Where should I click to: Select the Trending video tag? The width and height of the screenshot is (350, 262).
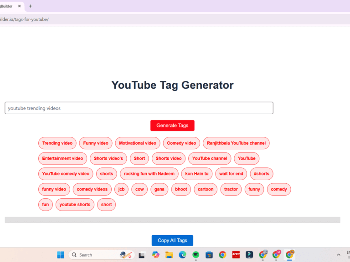coord(57,143)
